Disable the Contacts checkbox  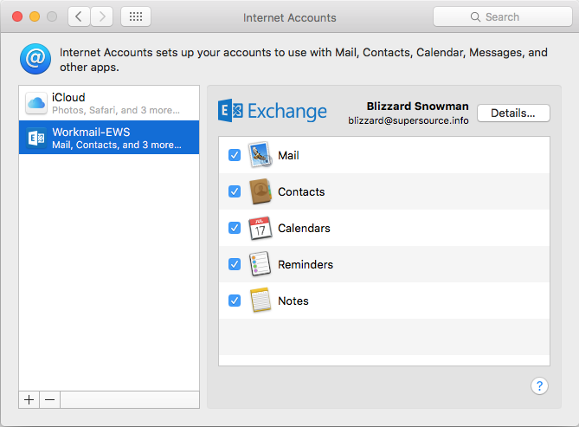234,192
